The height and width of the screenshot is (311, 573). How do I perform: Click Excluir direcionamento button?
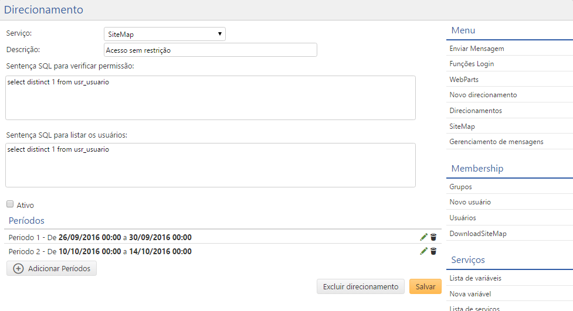pyautogui.click(x=361, y=286)
